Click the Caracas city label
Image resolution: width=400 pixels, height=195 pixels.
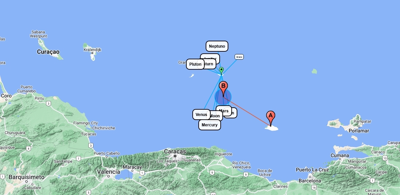175,152
